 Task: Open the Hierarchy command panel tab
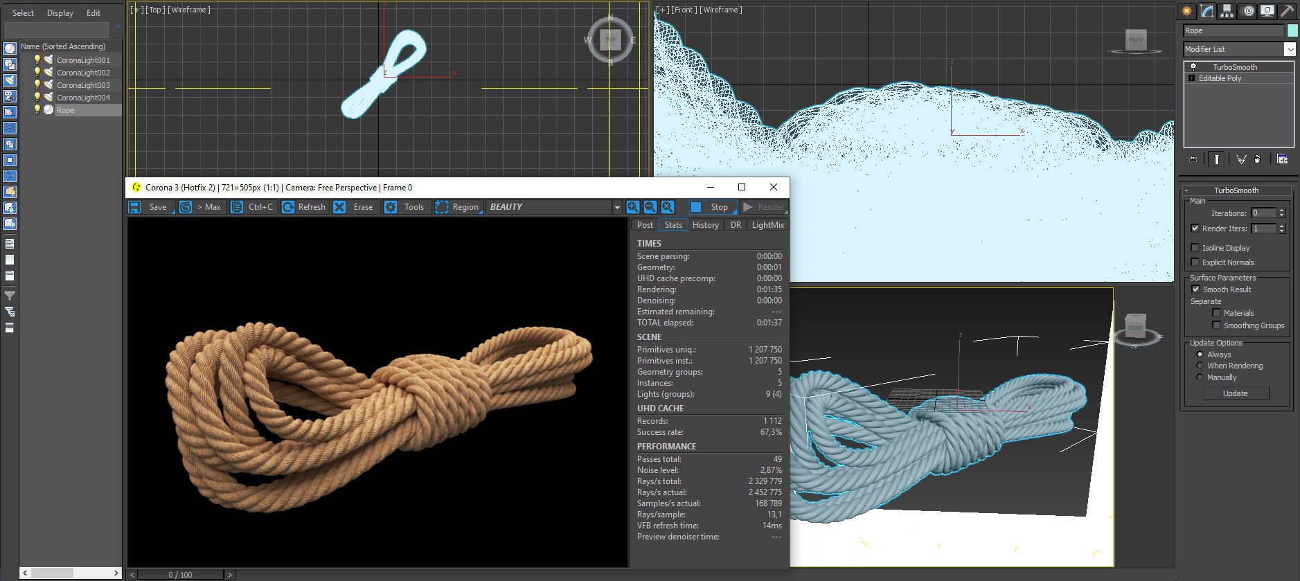pyautogui.click(x=1227, y=10)
